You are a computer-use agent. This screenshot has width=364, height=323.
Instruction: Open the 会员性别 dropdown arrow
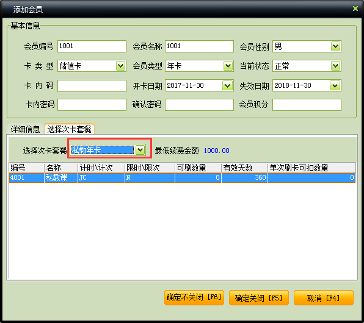point(335,46)
